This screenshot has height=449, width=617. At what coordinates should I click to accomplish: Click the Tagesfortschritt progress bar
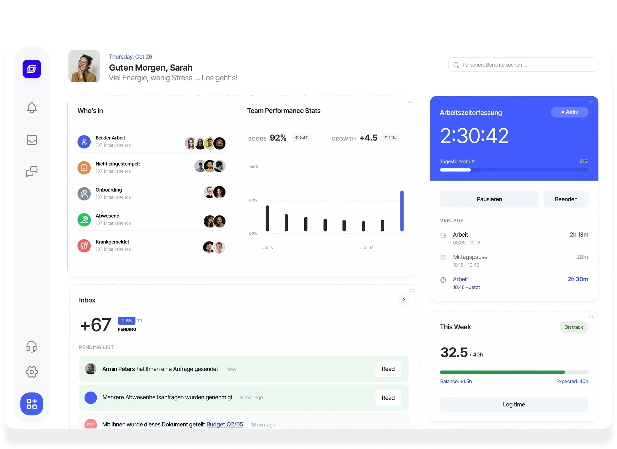(514, 170)
